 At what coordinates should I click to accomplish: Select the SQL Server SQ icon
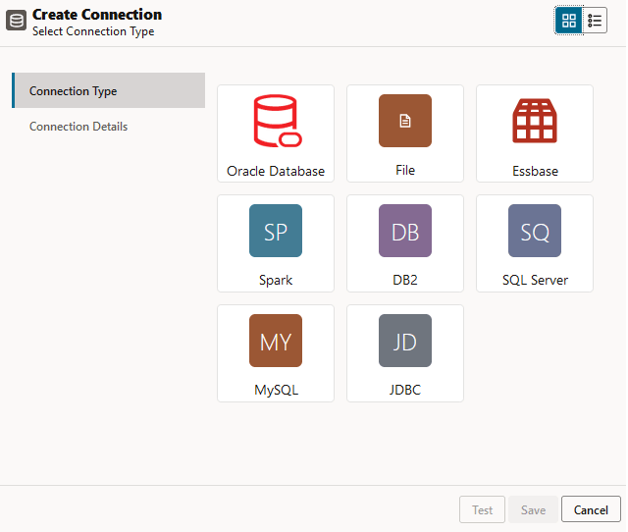pyautogui.click(x=535, y=231)
